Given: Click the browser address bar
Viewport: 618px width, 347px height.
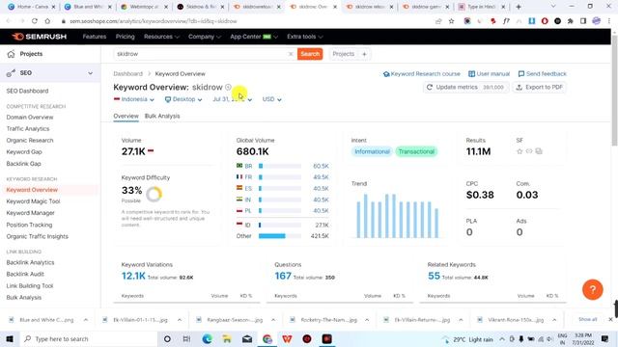Looking at the screenshot, I should pyautogui.click(x=244, y=21).
